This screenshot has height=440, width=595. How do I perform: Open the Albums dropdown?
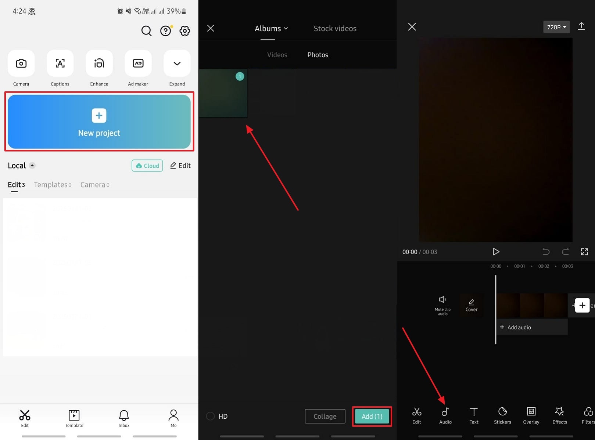coord(271,28)
